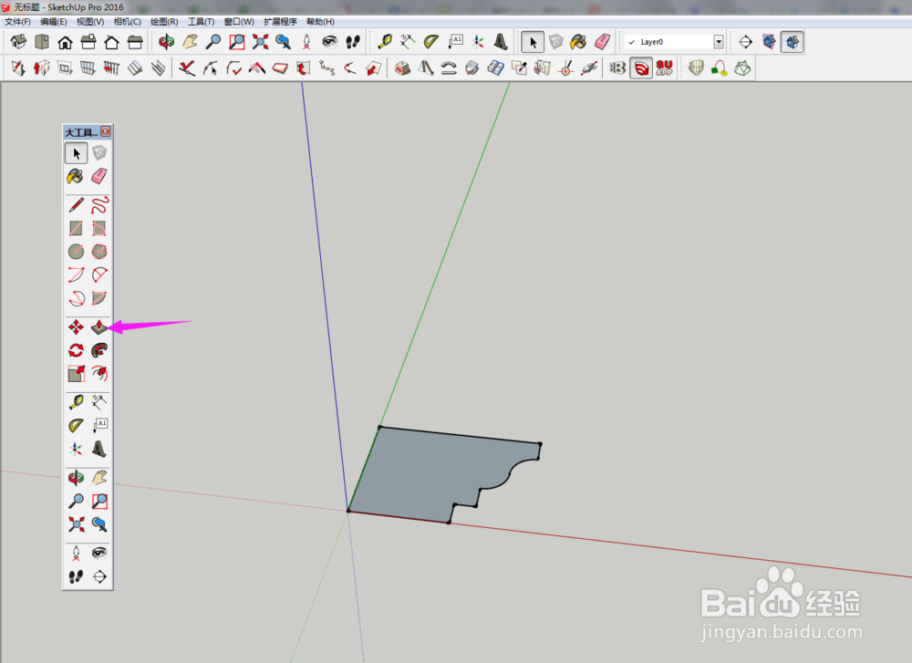912x663 pixels.
Task: Select the Pie tool
Action: coord(99,298)
